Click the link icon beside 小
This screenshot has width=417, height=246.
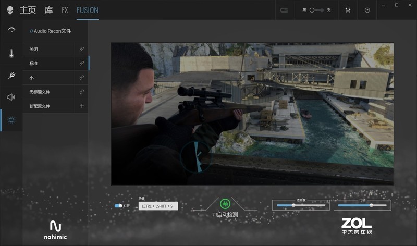82,77
